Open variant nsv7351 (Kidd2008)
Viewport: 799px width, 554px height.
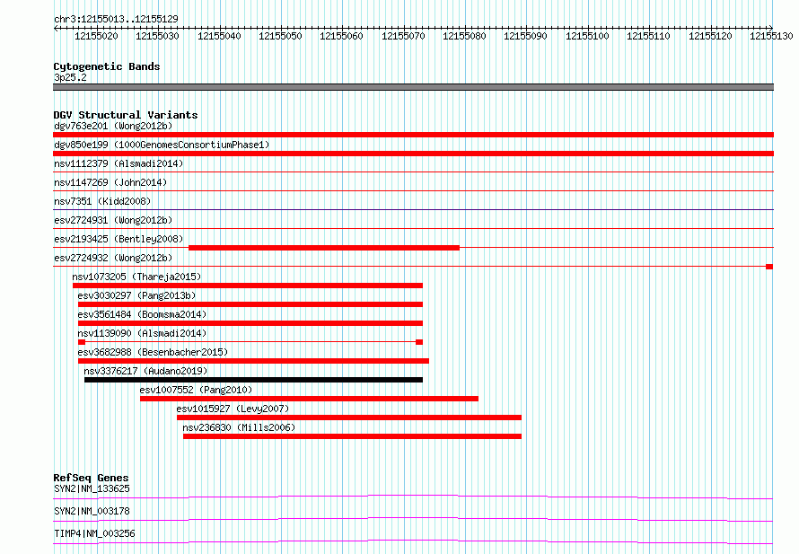(x=102, y=201)
